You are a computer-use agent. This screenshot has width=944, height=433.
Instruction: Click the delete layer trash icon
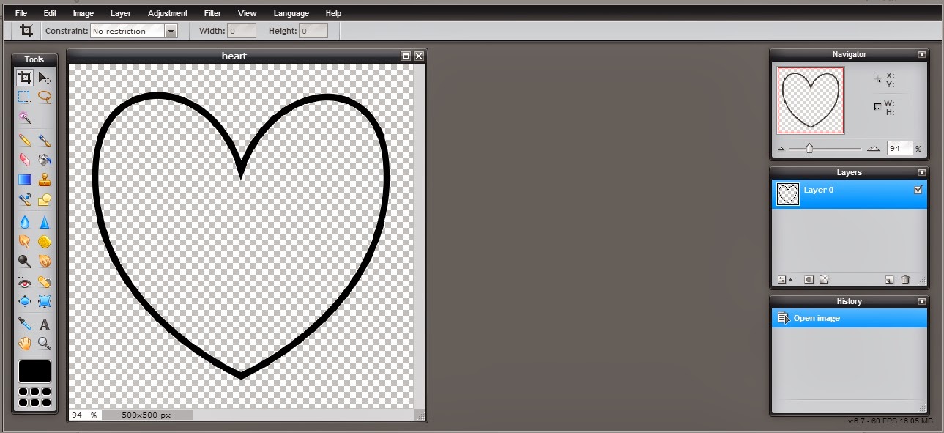pos(905,280)
